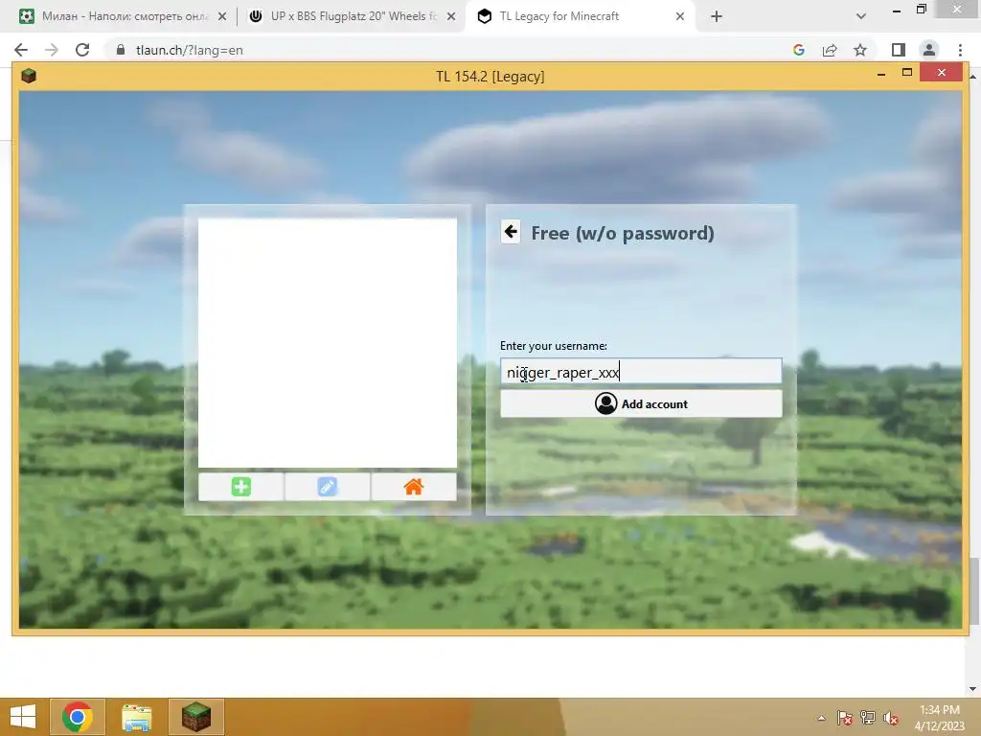Click the TL launcher cube icon in title bar
This screenshot has height=736, width=981.
point(29,77)
